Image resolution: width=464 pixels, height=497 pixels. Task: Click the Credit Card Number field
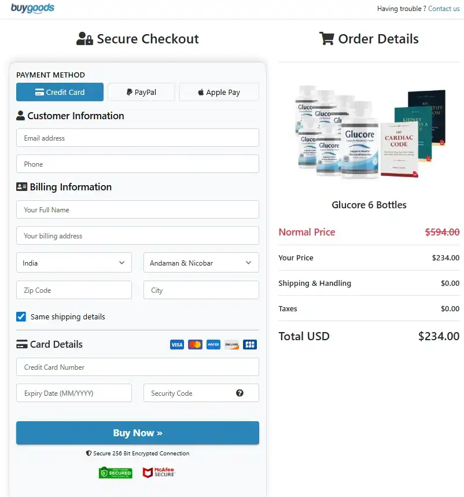click(x=138, y=367)
